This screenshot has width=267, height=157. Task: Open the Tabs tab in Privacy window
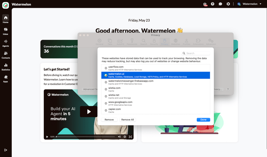coord(110,42)
